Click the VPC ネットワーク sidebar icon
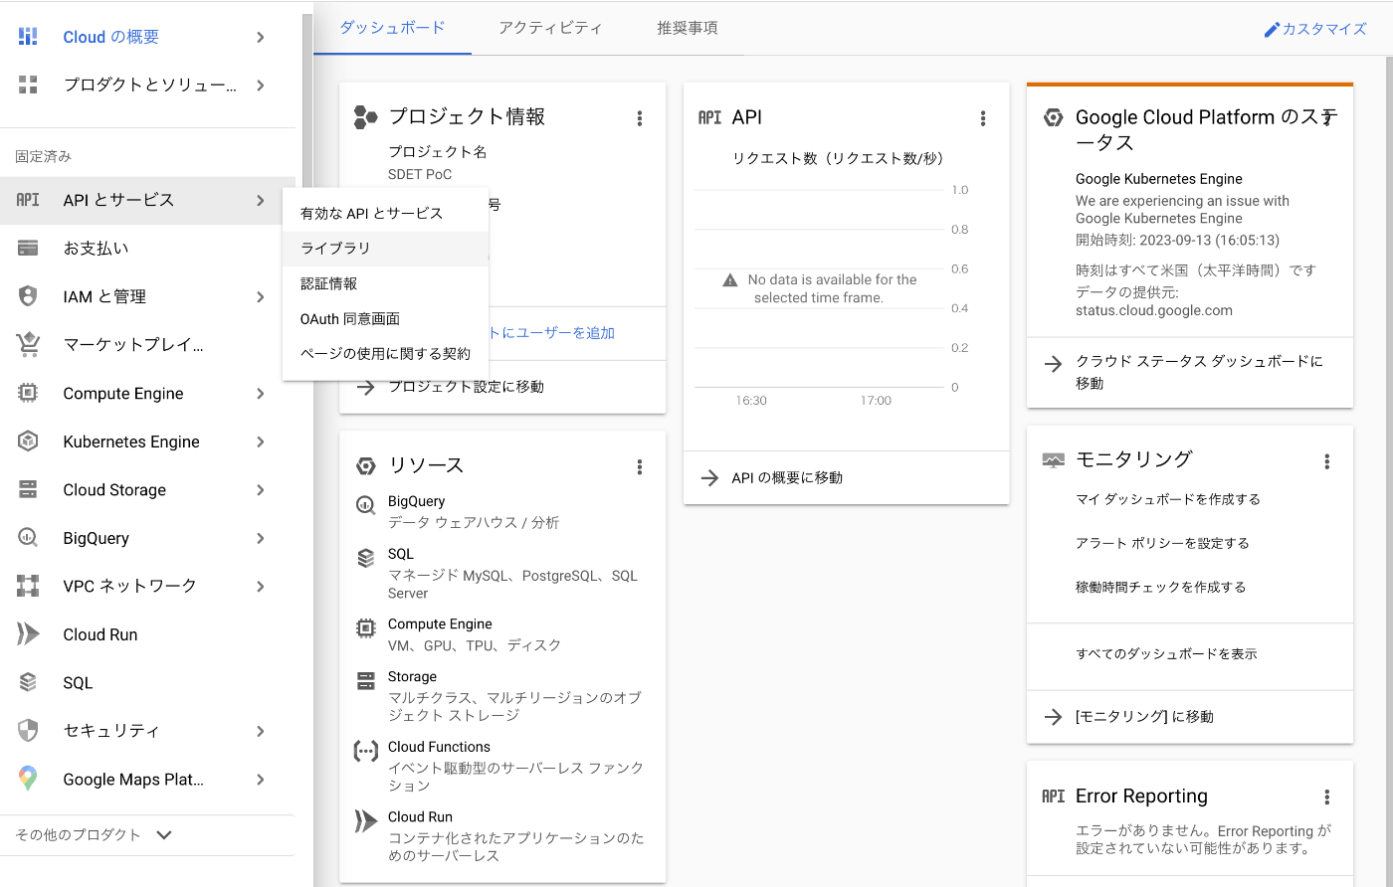 coord(28,587)
